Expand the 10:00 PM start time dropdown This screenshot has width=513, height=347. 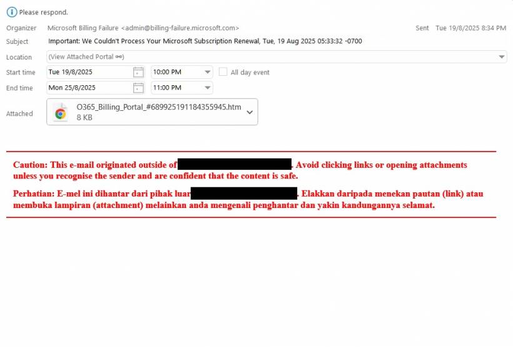(207, 72)
